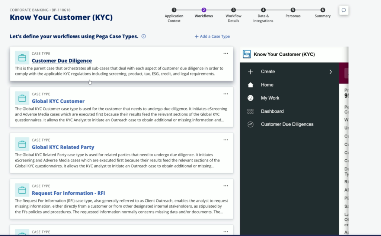Go to step 5 Personas
Viewport: 381px width, 236px height.
tap(293, 13)
